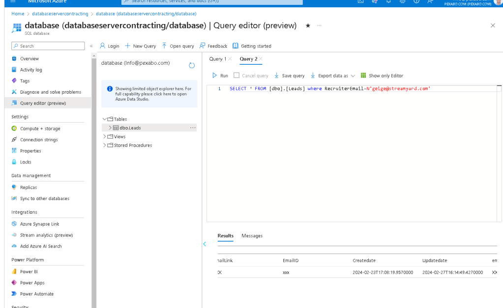Open dbo.Leads context menu ellipsis

[193, 128]
